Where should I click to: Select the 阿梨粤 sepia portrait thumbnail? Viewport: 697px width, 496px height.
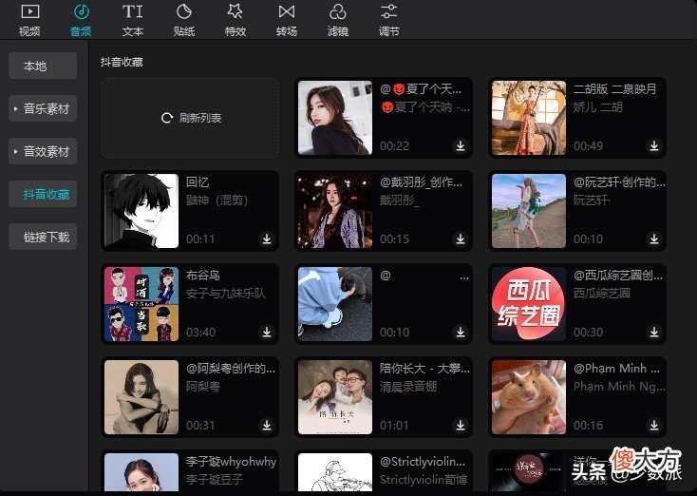[x=141, y=397]
